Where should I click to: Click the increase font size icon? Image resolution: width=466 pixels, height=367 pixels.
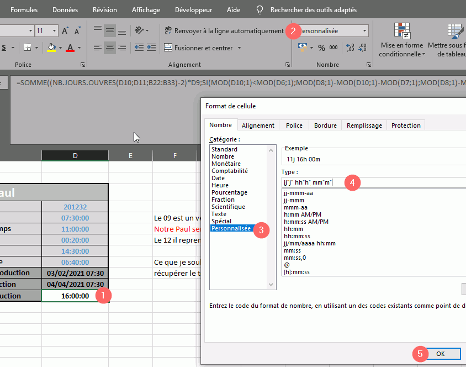66,30
